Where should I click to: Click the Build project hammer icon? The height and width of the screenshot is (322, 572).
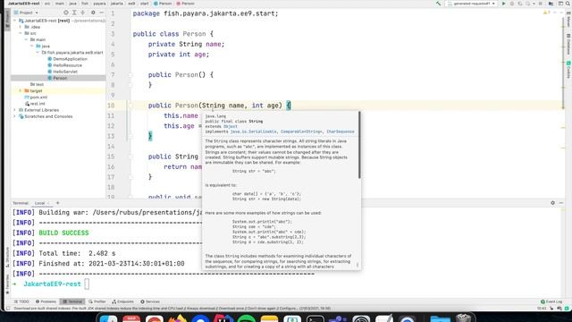pyautogui.click(x=438, y=4)
